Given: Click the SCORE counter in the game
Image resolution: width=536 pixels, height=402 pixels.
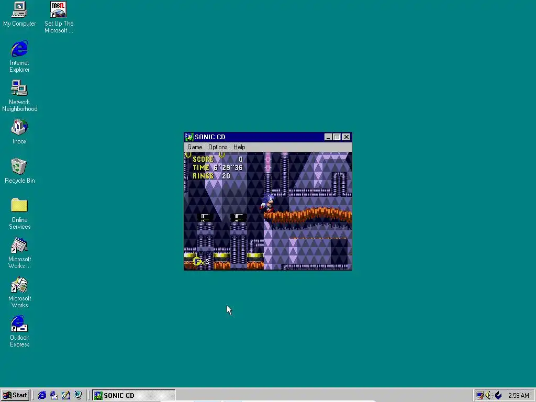Looking at the screenshot, I should pyautogui.click(x=217, y=159).
